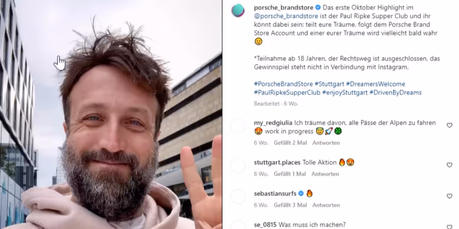
Task: Like the stuttgart.places comment heart
Action: click(x=449, y=165)
